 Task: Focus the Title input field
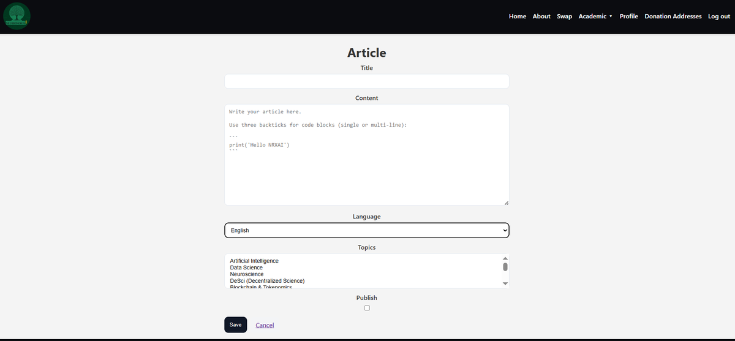click(x=367, y=81)
